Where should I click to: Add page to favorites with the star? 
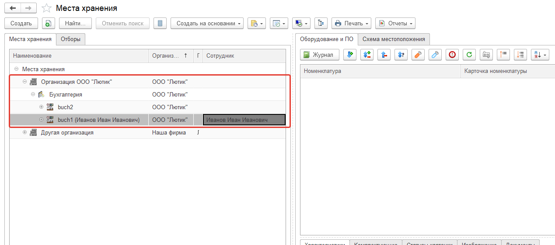(x=45, y=8)
